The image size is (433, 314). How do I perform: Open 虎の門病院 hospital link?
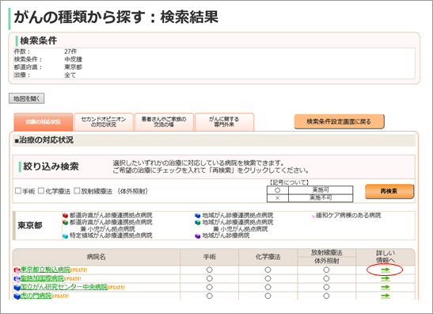[36, 296]
